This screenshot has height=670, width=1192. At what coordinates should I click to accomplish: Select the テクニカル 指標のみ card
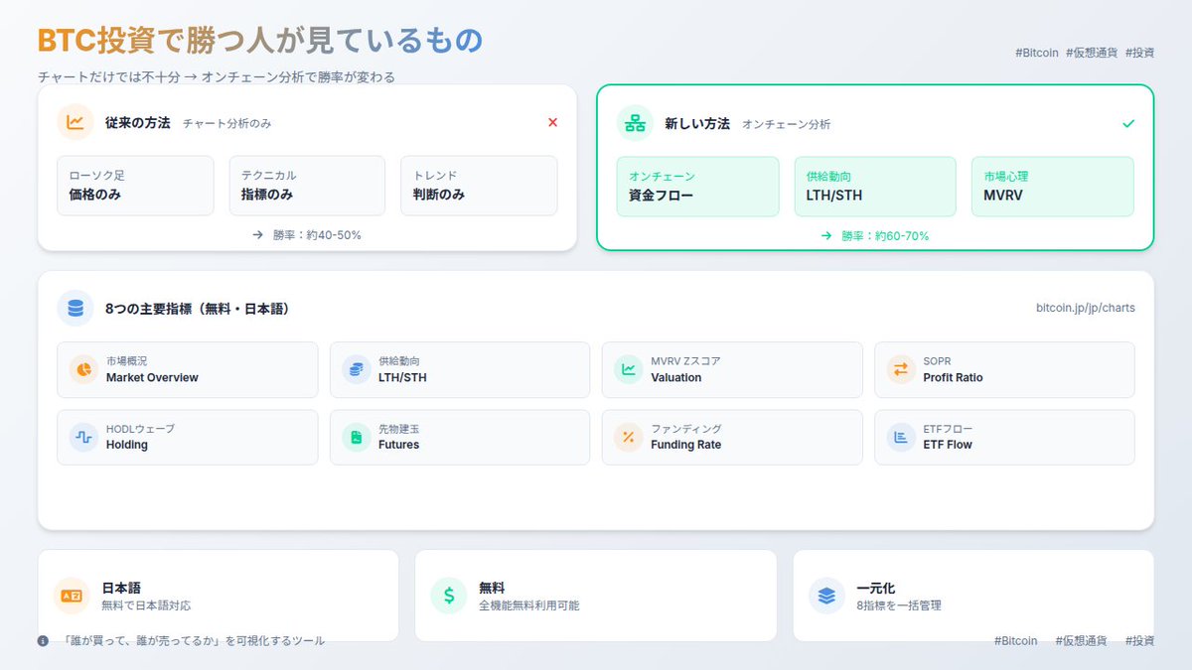[x=307, y=186]
